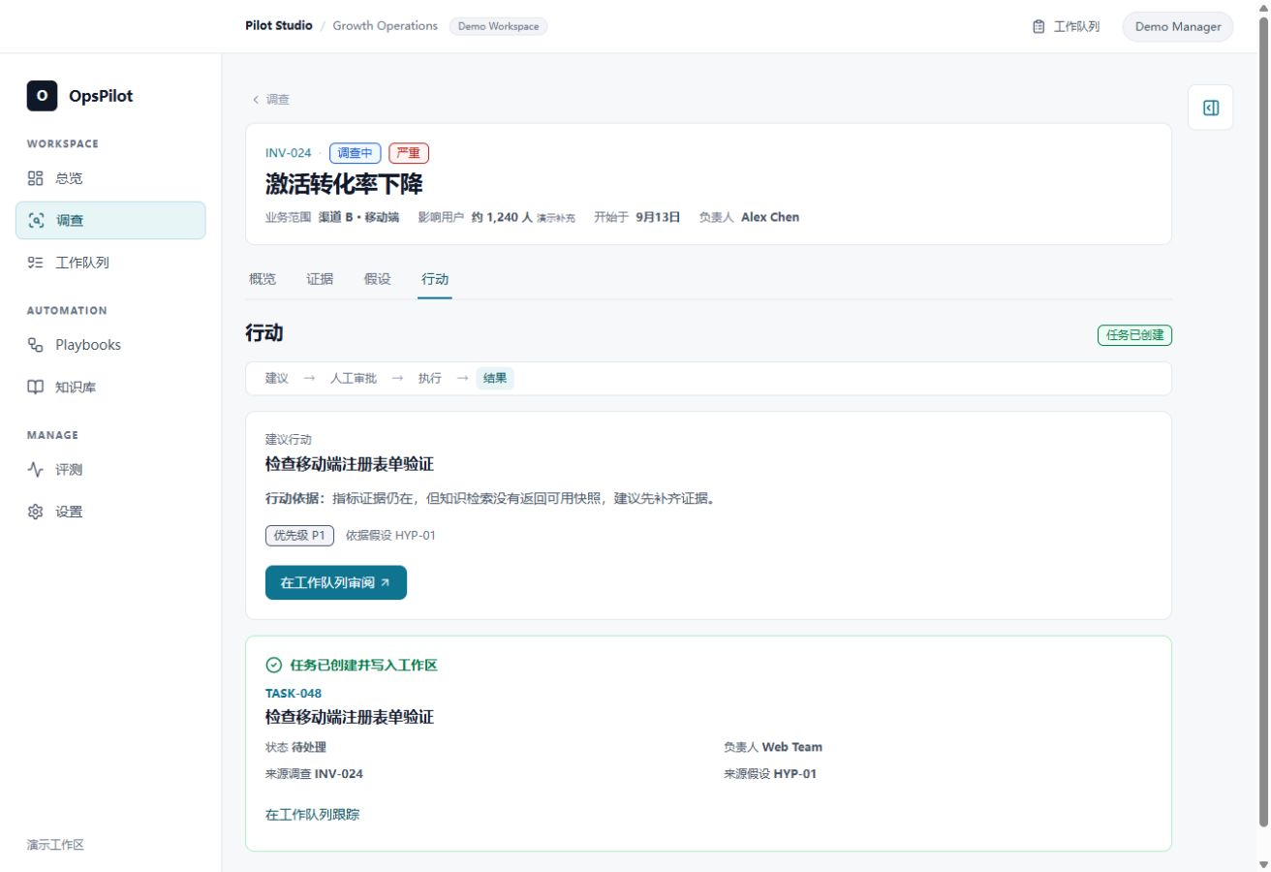Image resolution: width=1271 pixels, height=872 pixels.
Task: Select the 建议 step in the flow
Action: click(277, 379)
